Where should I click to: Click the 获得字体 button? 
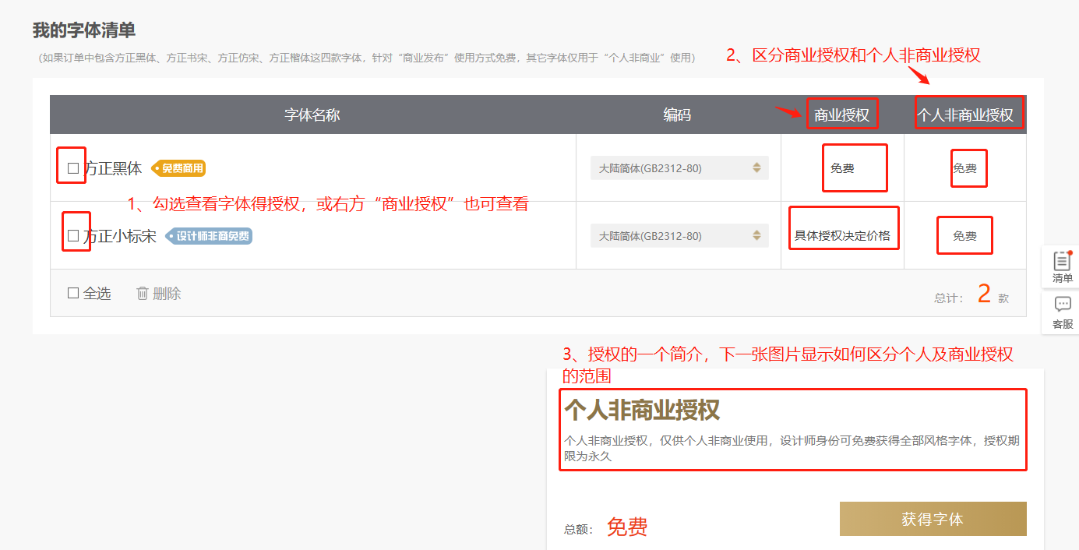[x=933, y=519]
